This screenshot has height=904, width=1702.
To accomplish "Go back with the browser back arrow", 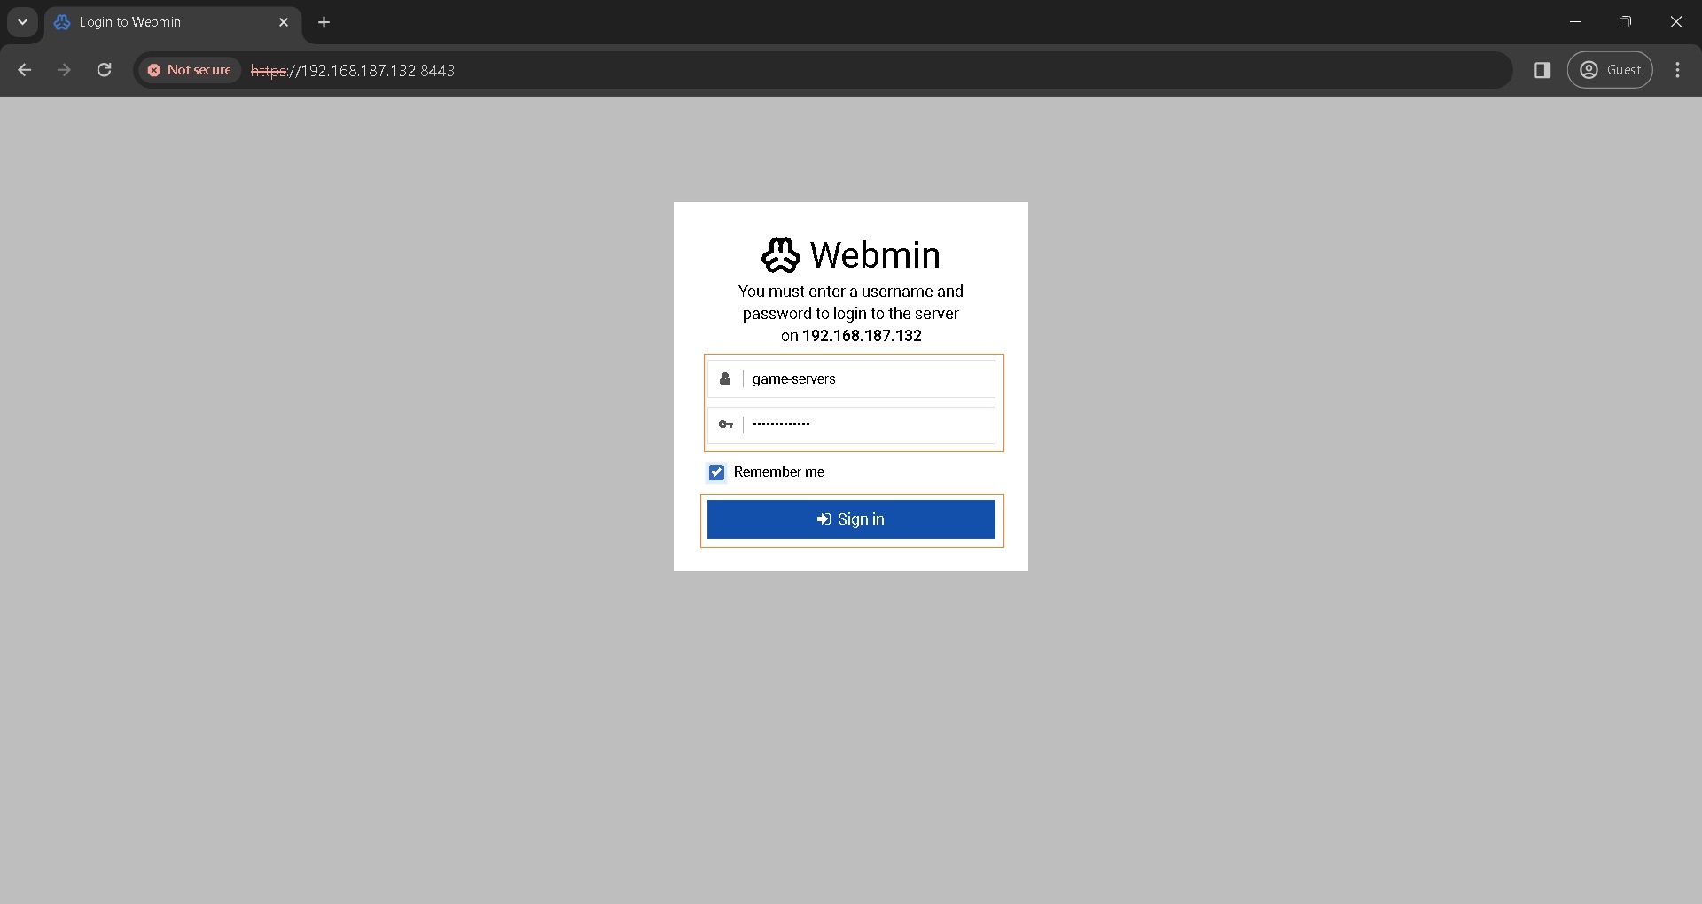I will (x=25, y=70).
